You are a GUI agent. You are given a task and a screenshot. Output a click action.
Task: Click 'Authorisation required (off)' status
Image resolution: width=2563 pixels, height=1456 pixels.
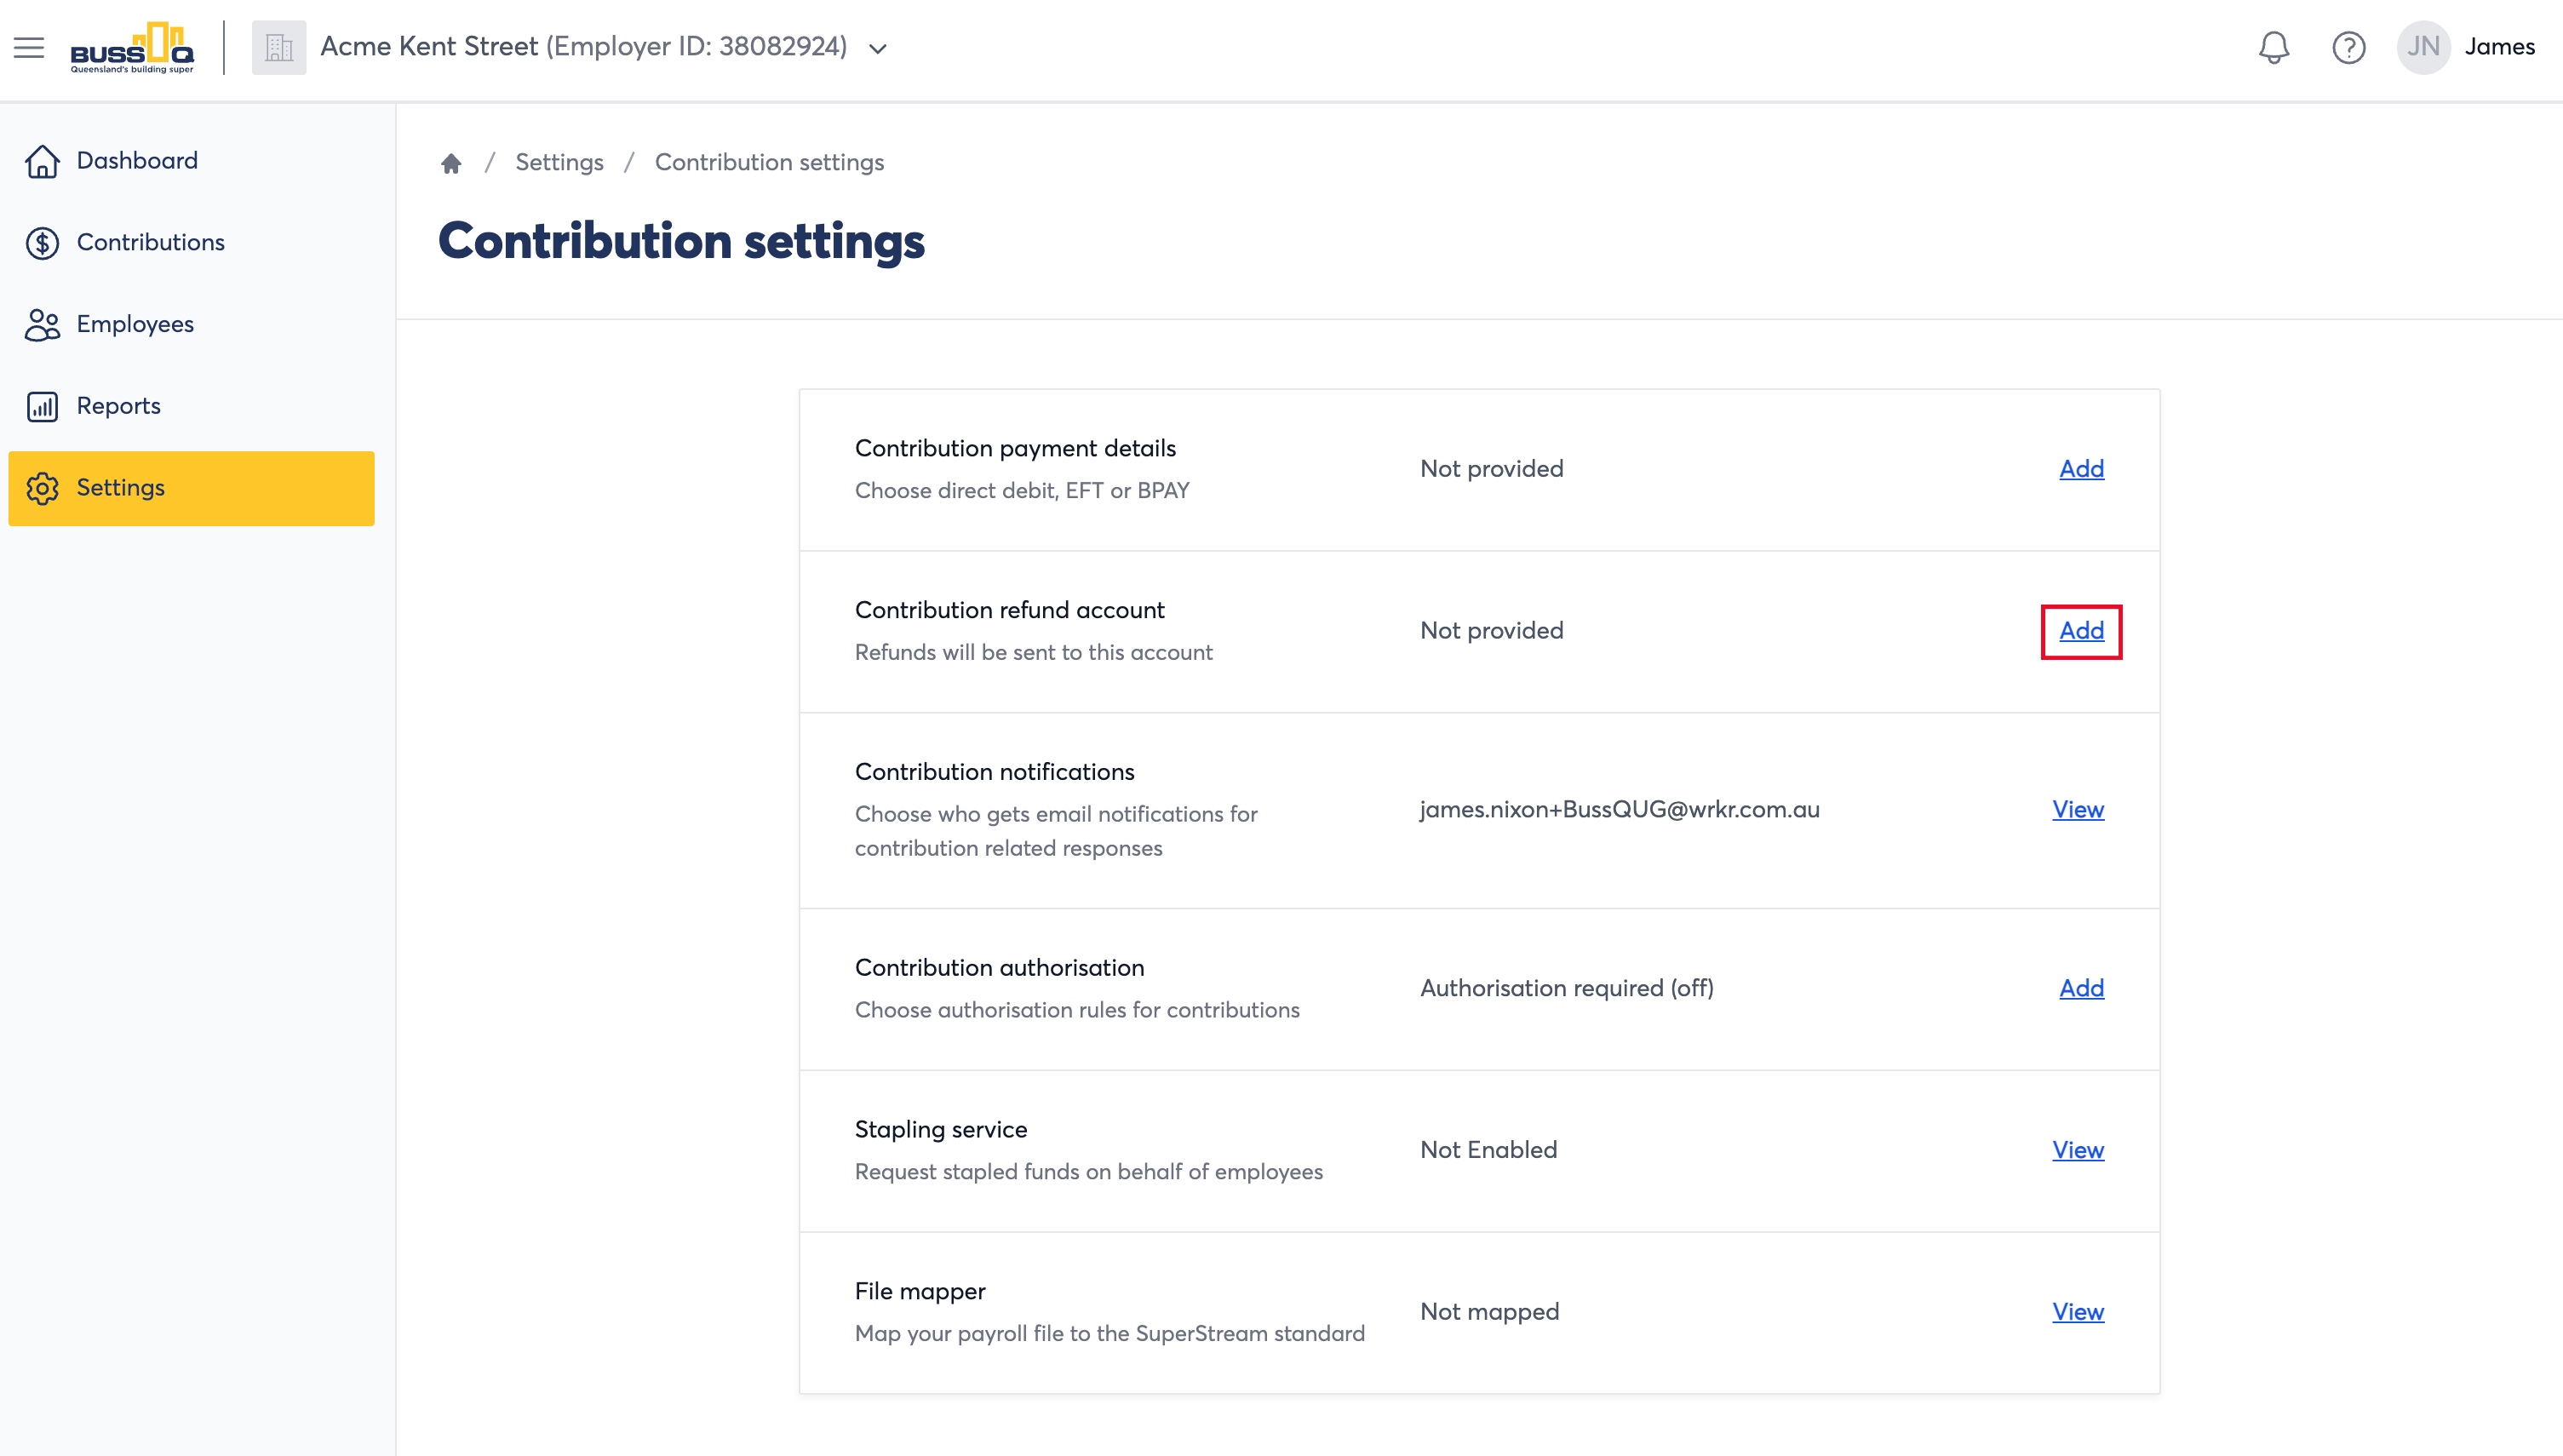click(1566, 989)
